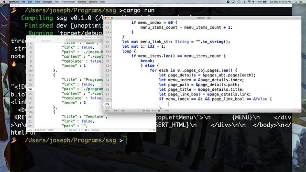Open the Navigate menu
This screenshot has width=306, height=172.
click(47, 2)
